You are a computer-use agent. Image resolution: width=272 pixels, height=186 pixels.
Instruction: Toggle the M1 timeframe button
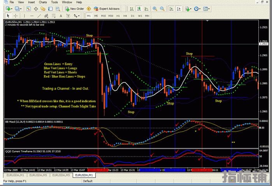pos(89,16)
